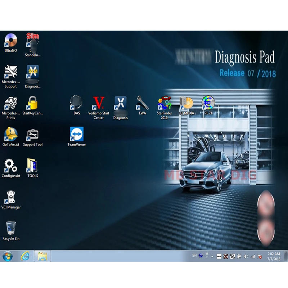Launch EWA wrench icon
288x288 pixels.
142,105
